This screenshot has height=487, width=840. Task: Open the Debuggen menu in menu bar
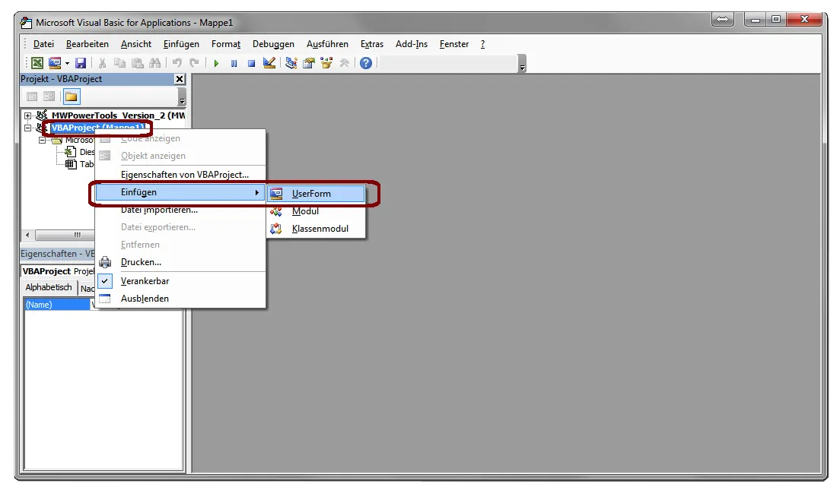pos(273,44)
